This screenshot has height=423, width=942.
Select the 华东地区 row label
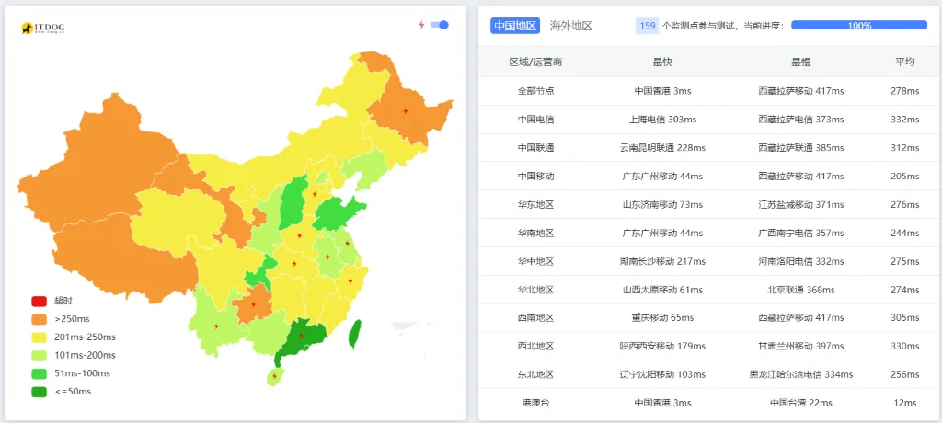(536, 204)
